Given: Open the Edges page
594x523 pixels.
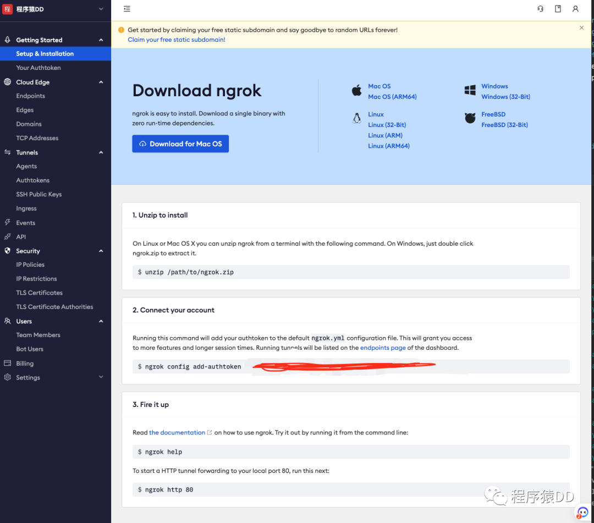Looking at the screenshot, I should point(25,110).
